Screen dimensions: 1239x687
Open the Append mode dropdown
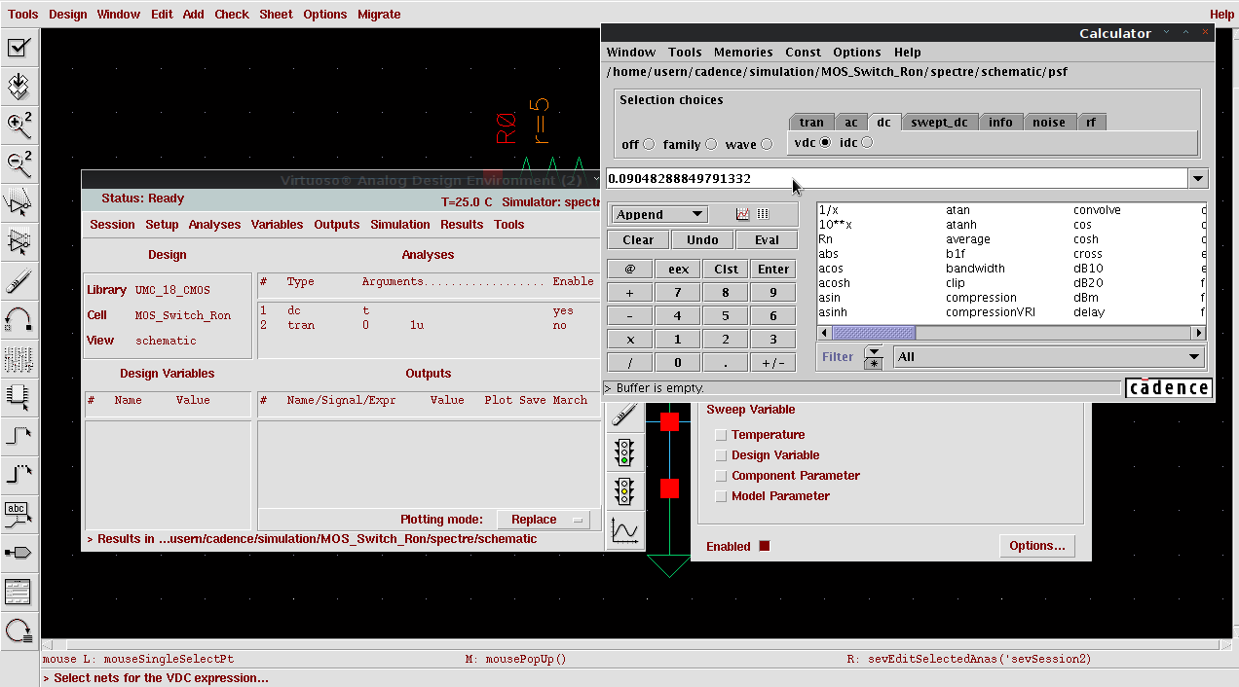click(x=660, y=214)
